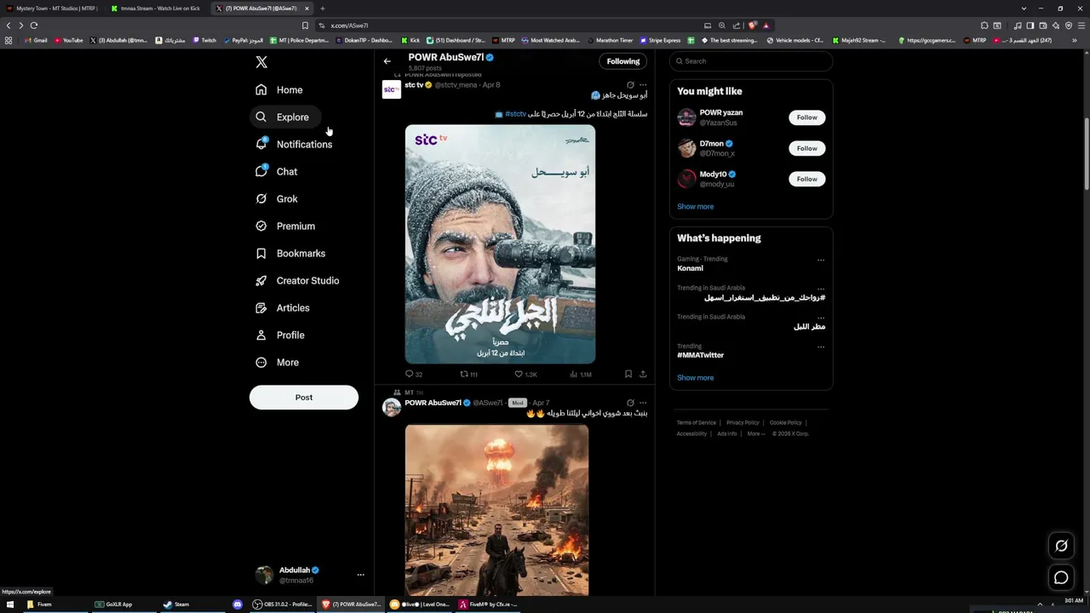Go back with the profile back arrow
Screen dimensions: 1090x613
(387, 61)
